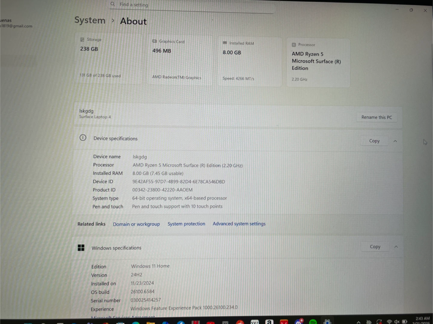This screenshot has height=324, width=433.
Task: Click the Device ID value text
Action: [179, 182]
